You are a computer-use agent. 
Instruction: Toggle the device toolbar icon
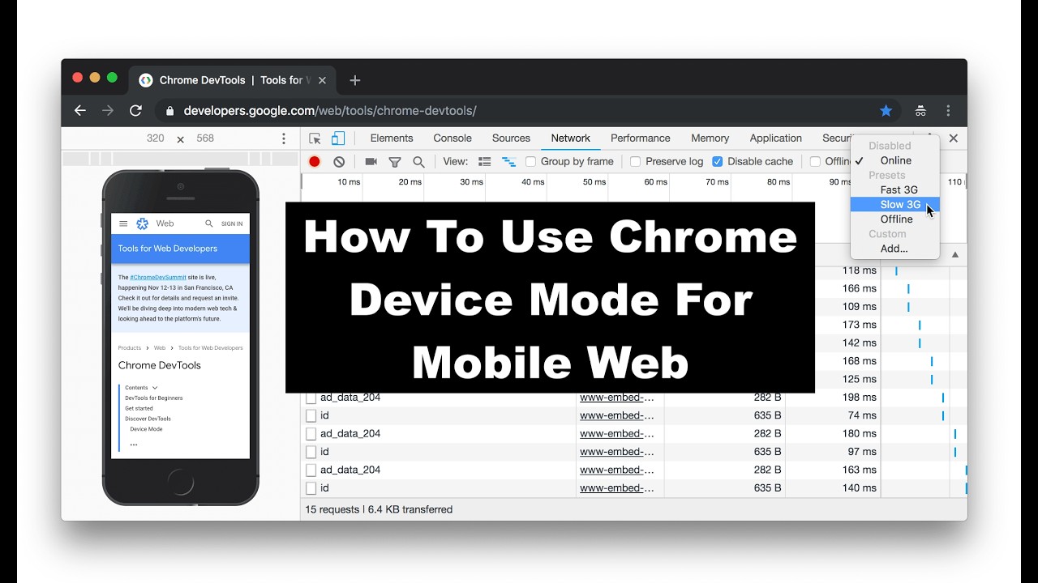(x=338, y=138)
